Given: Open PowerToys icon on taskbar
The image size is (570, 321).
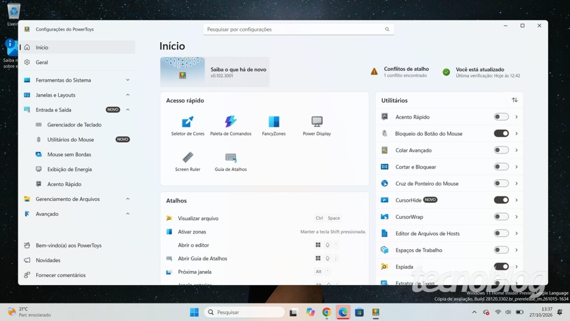Looking at the screenshot, I should (375, 312).
